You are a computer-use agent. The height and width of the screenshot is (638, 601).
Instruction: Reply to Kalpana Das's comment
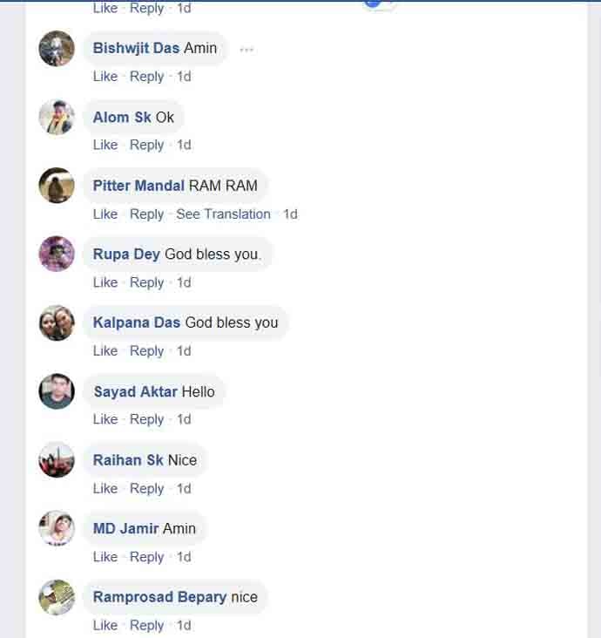[146, 350]
